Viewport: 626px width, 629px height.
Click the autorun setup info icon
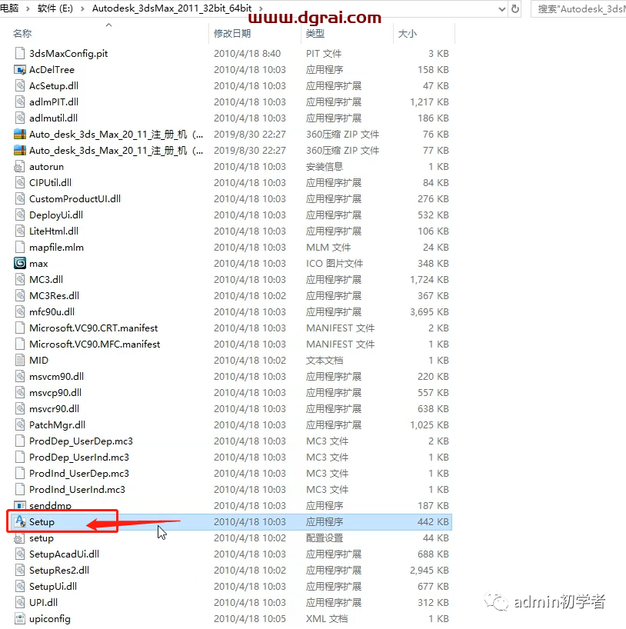point(20,166)
